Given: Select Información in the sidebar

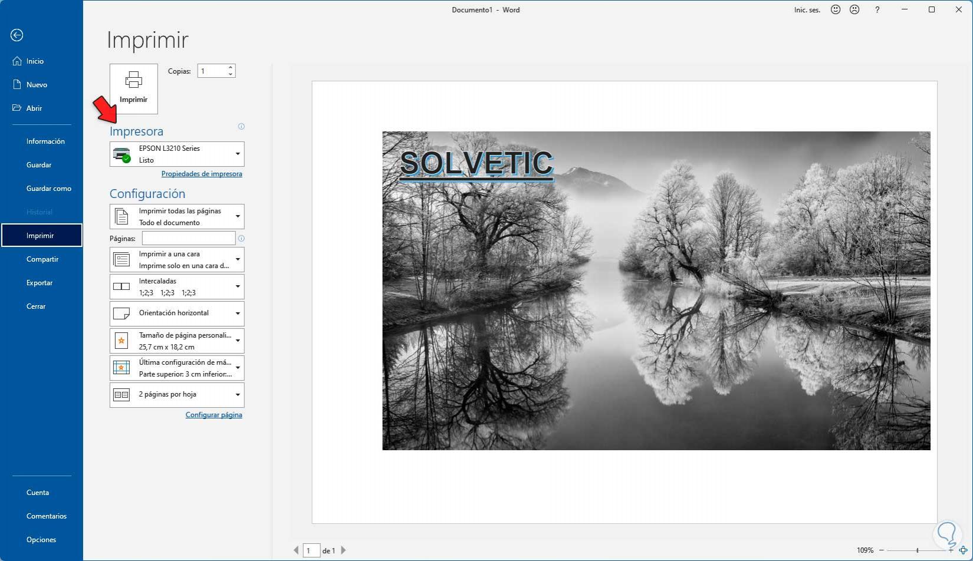Looking at the screenshot, I should click(45, 141).
